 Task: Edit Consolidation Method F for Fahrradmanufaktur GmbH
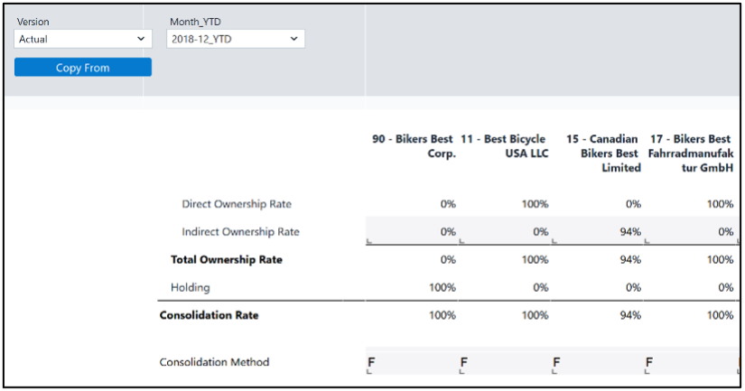[x=690, y=362]
